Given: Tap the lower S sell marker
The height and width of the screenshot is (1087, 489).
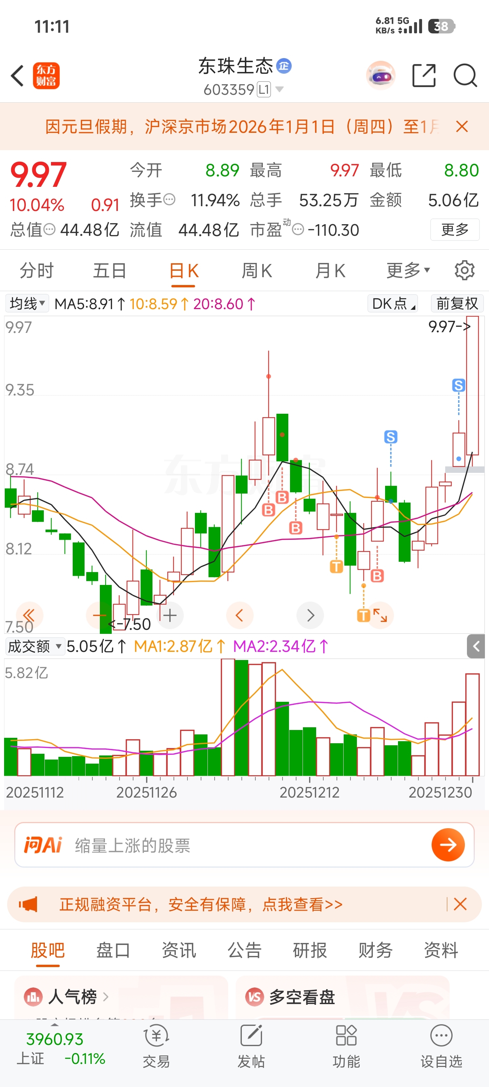Looking at the screenshot, I should 391,437.
